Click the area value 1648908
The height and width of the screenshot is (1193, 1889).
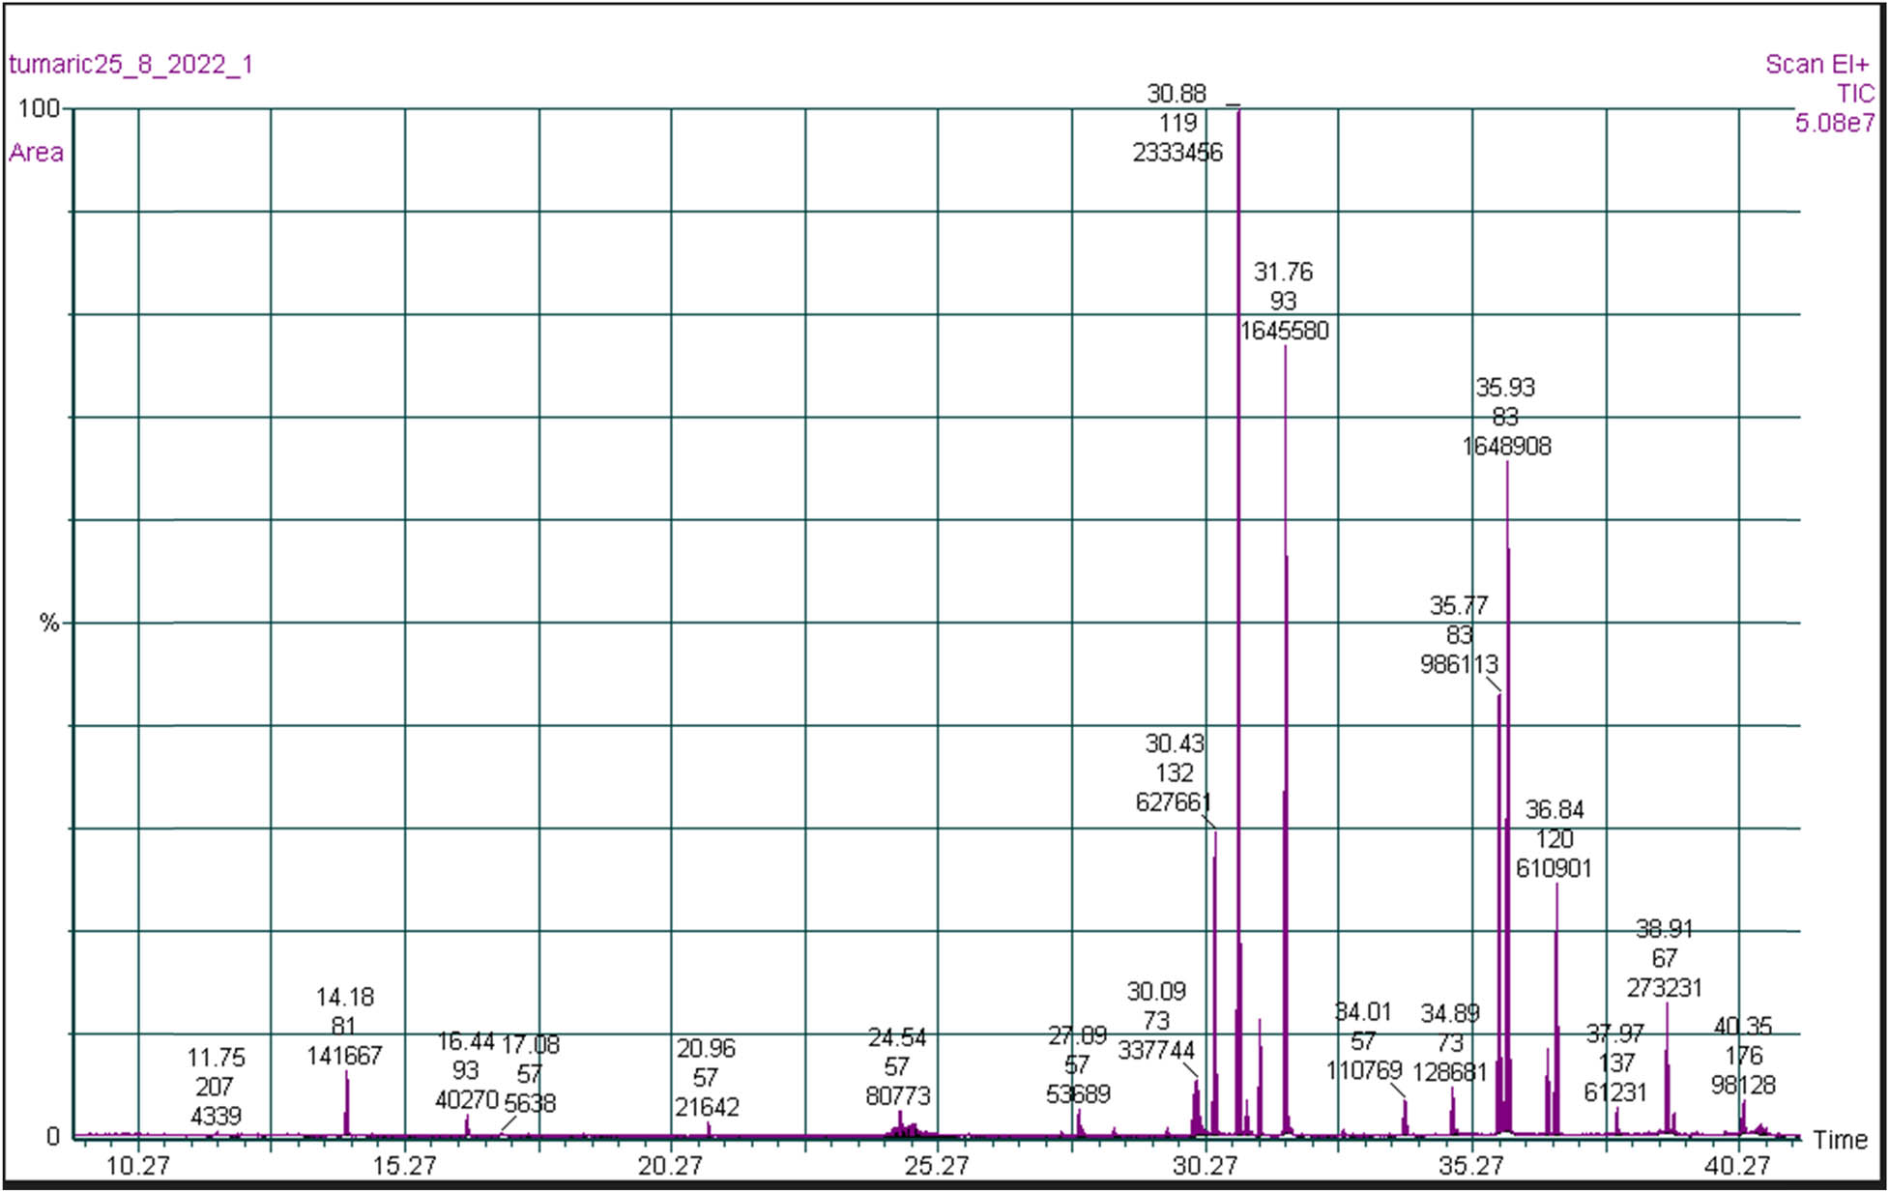coord(1506,447)
